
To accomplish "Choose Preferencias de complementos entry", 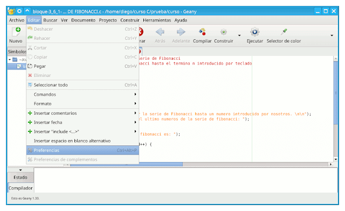I will click(x=82, y=159).
